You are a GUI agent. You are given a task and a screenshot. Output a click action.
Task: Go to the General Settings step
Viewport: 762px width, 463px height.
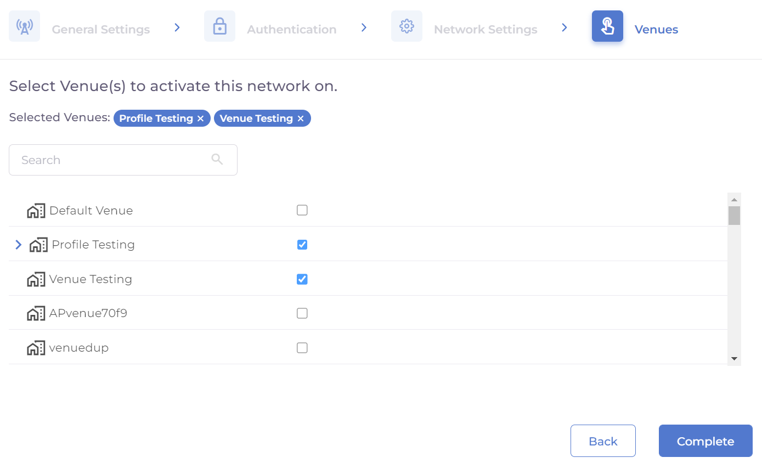tap(100, 30)
